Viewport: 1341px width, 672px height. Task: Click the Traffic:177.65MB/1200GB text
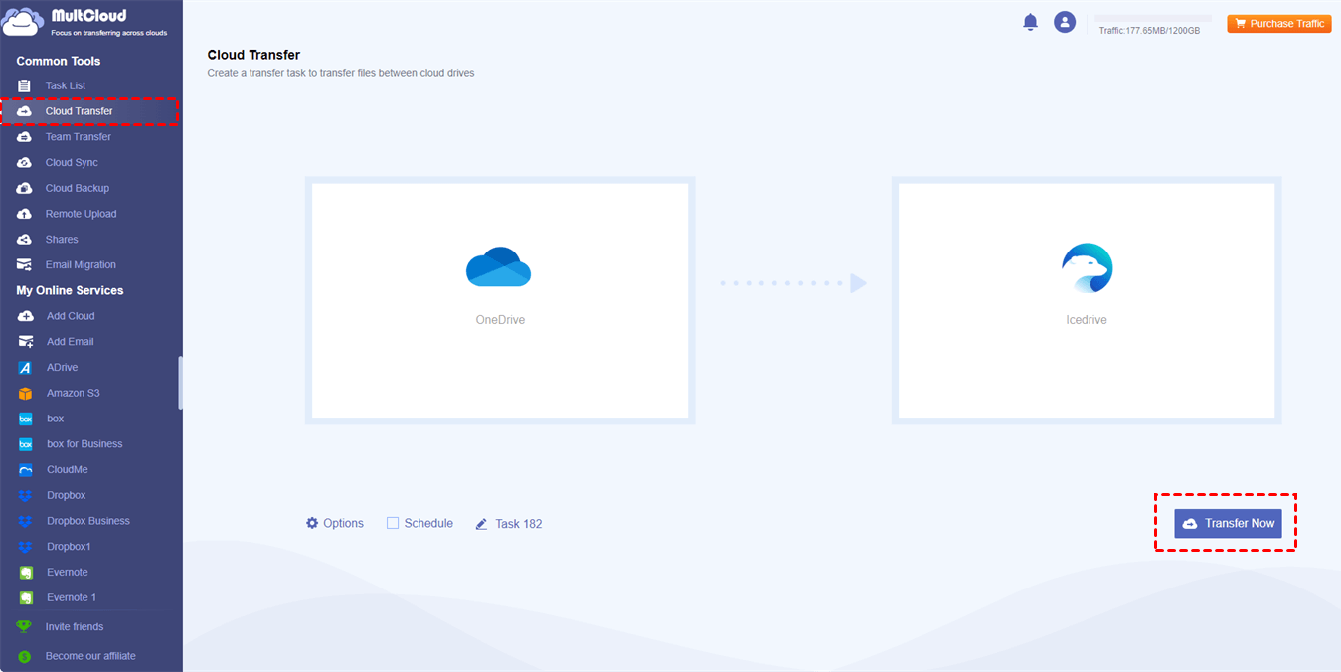click(x=1149, y=31)
